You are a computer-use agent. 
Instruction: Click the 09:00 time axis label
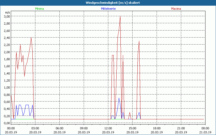click(x=84, y=128)
